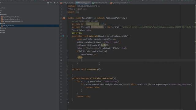Click line number 24 in gutter

click(x=61, y=60)
